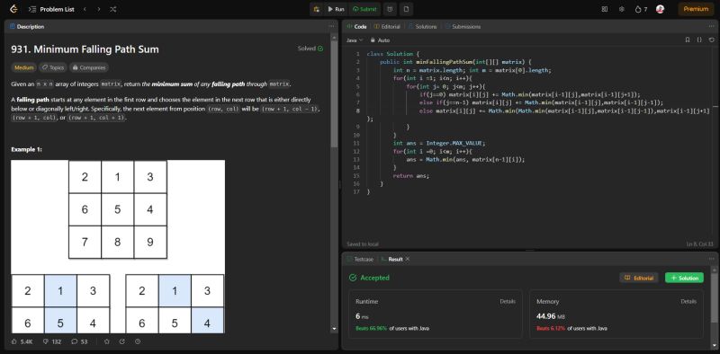720x354 pixels.
Task: Open Result panel more options ellipsis
Action: click(x=711, y=259)
